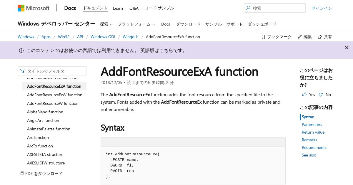Image resolution: width=353 pixels, height=185 pixels.
Task: Follow the 英語版はこちらです link
Action: [x=163, y=51]
